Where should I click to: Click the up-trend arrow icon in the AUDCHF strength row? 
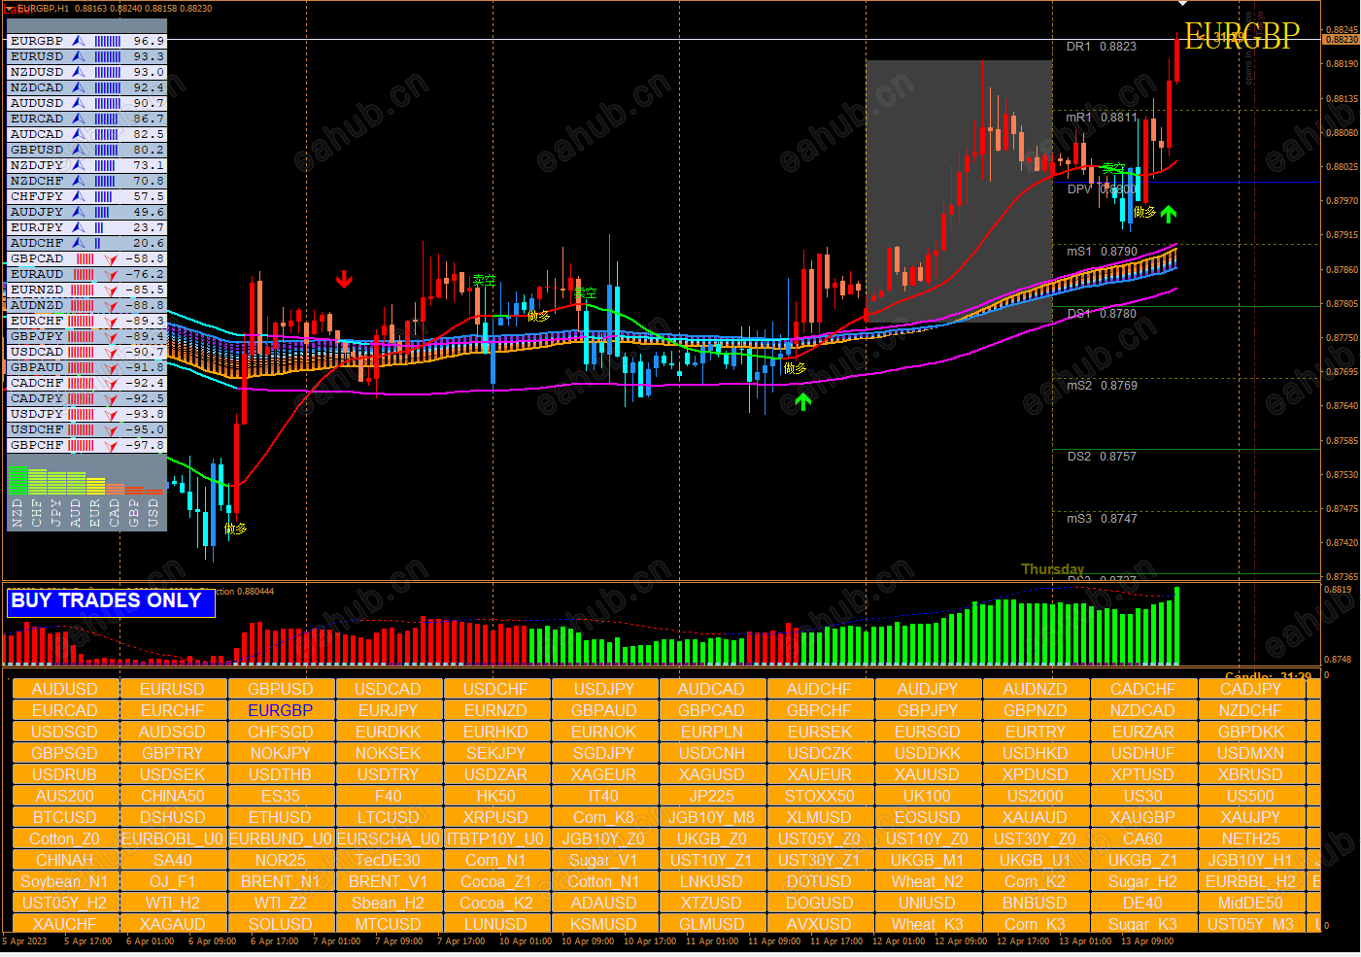(x=79, y=243)
